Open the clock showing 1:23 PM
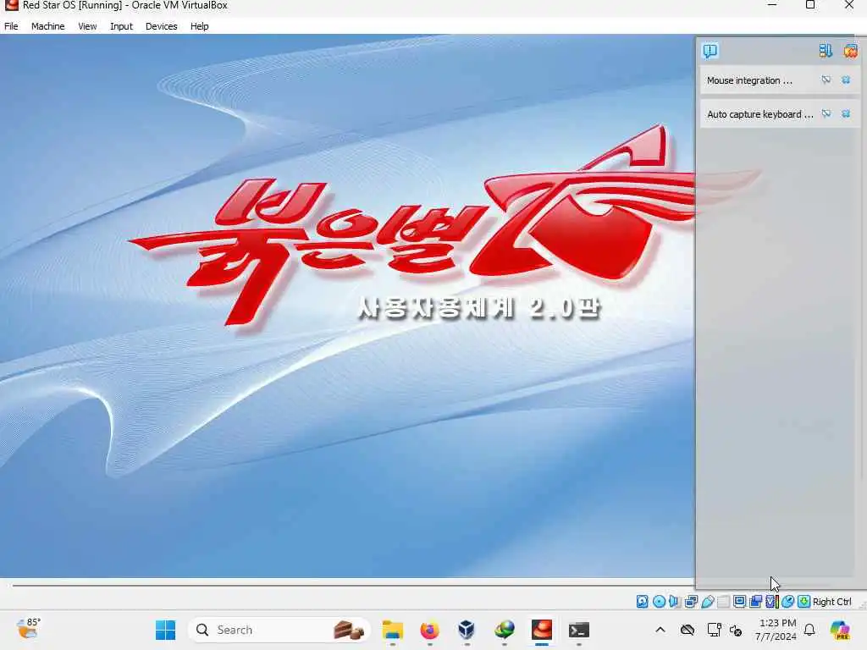867x650 pixels. point(776,630)
